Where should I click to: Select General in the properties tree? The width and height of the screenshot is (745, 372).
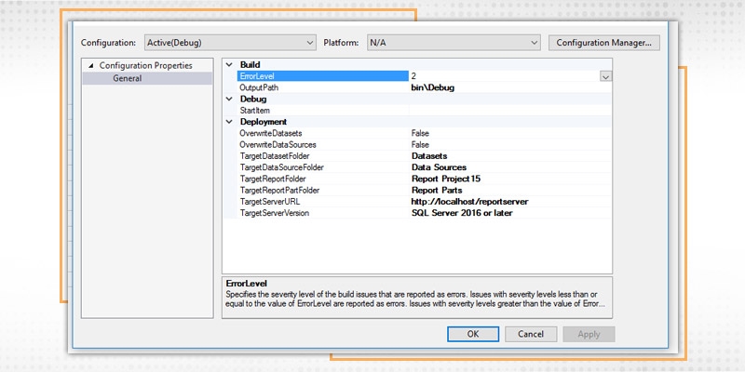(x=128, y=78)
